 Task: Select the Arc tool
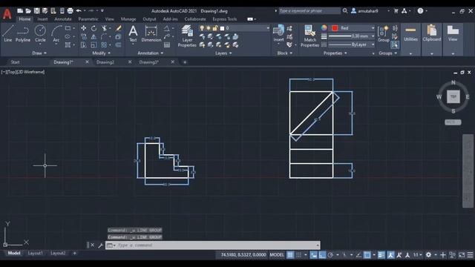[56, 34]
